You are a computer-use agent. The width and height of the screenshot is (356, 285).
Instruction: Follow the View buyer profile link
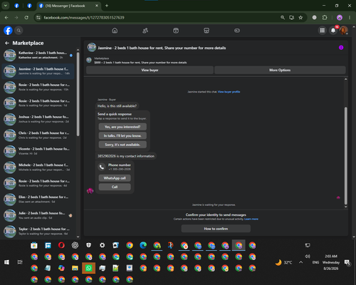pos(229,92)
